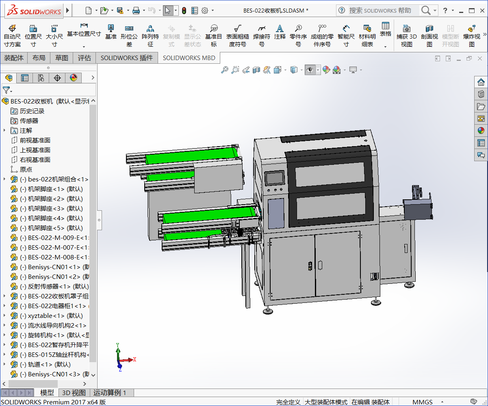Click the Section View icon above the model

pos(256,69)
